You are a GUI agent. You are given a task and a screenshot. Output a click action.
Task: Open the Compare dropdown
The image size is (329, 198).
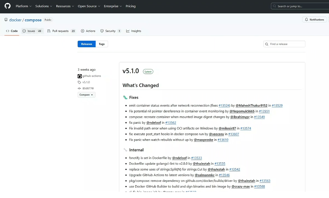pos(87,95)
